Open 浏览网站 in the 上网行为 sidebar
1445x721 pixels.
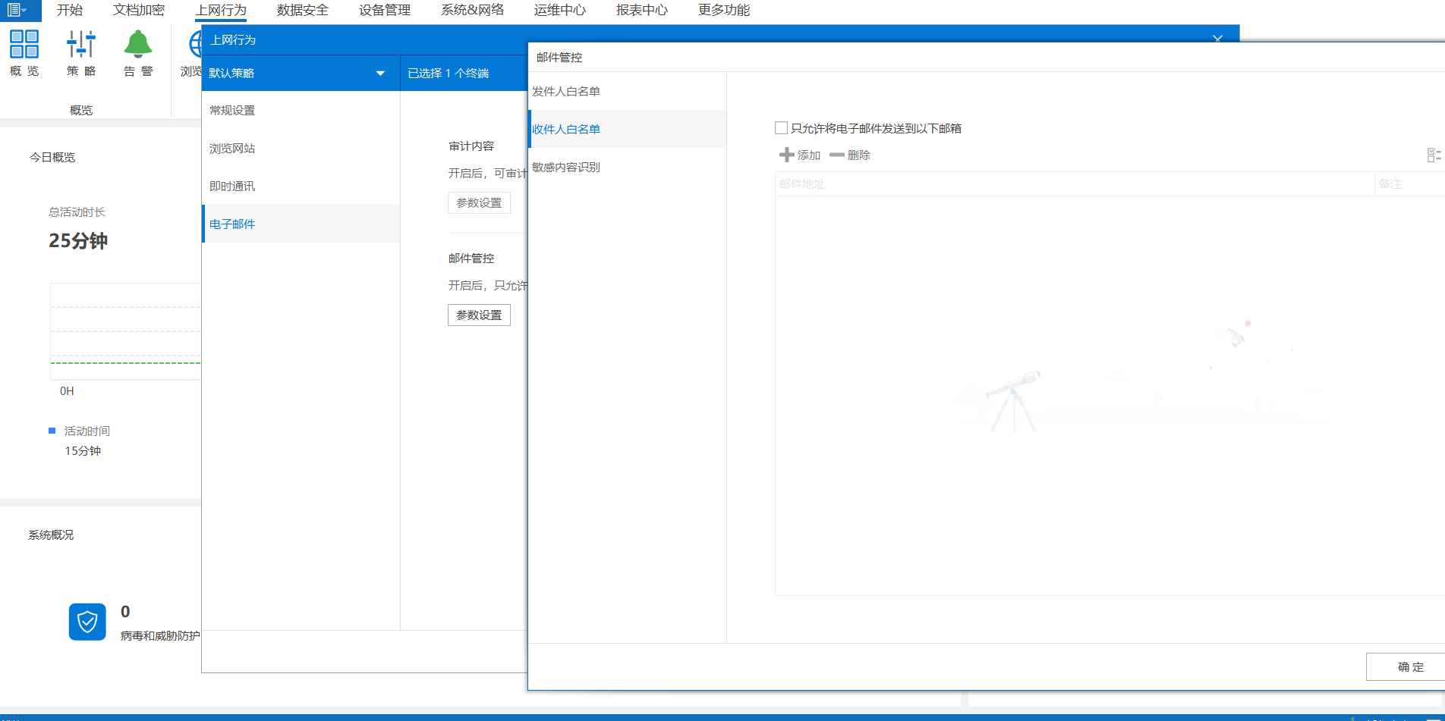coord(301,148)
